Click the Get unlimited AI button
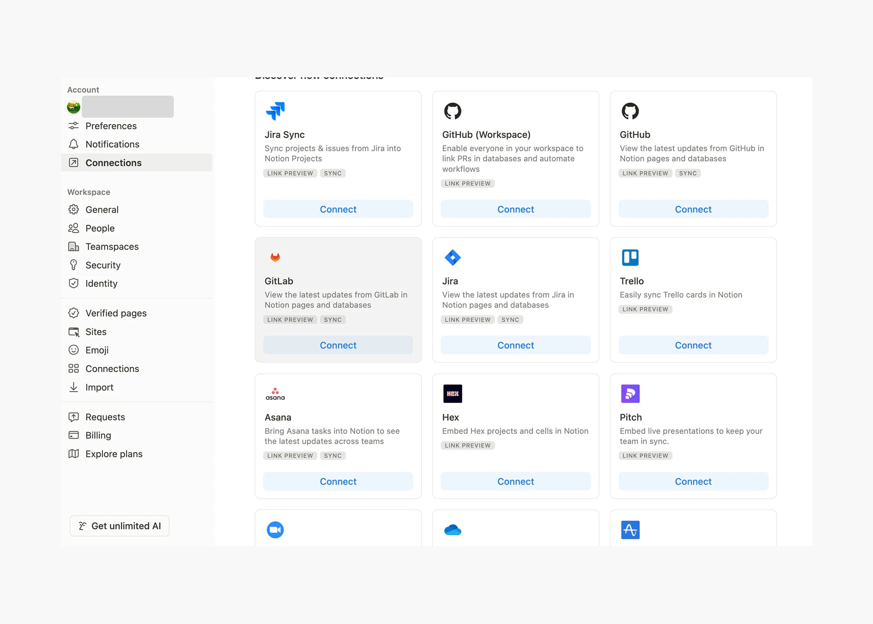Viewport: 873px width, 624px height. click(119, 526)
